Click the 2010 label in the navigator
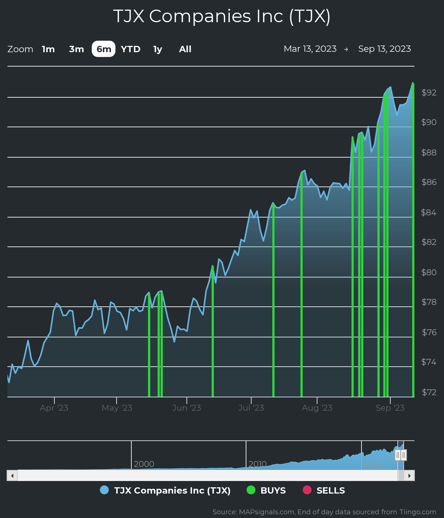Screen dimensions: 444x518 click(x=258, y=464)
